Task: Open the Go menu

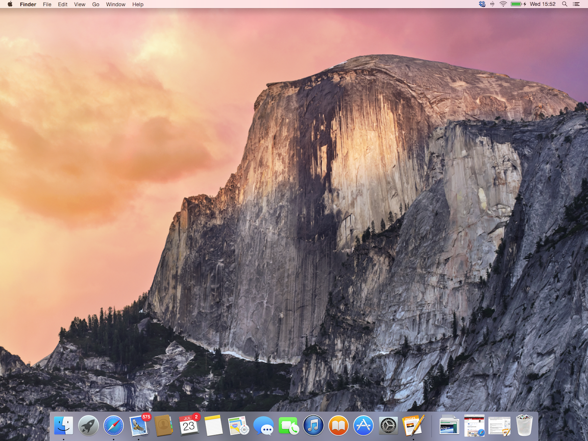Action: click(x=96, y=4)
